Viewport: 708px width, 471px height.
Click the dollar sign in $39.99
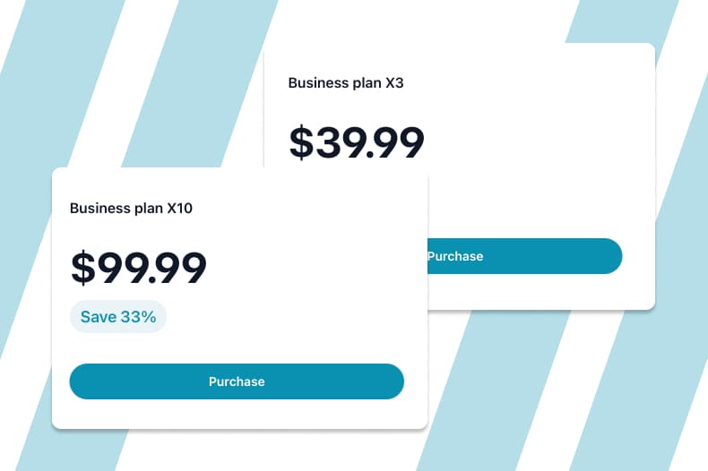tap(301, 143)
